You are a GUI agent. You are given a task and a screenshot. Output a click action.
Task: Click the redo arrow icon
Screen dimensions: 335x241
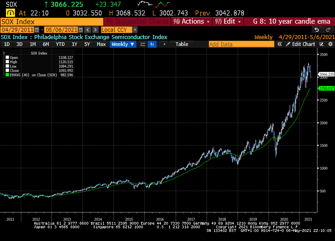[328, 30]
